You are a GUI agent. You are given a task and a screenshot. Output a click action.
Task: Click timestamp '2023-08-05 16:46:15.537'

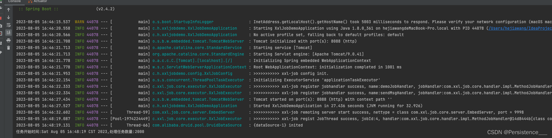pos(43,22)
